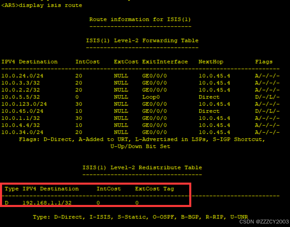Viewport: 290px width, 227px height.
Task: Click the 'ISIS(1) Level-2 Forwarding Table' title
Action: coord(142,41)
